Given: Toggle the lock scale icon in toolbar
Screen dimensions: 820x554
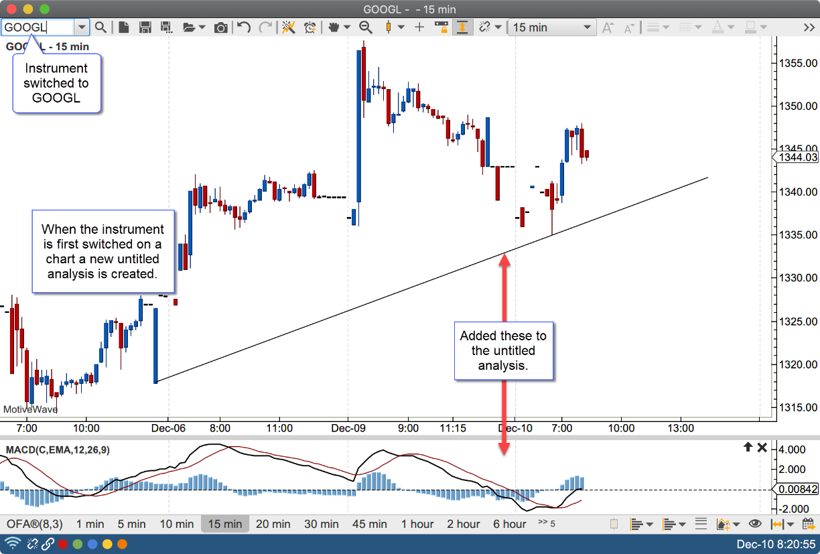Looking at the screenshot, I should tap(441, 27).
